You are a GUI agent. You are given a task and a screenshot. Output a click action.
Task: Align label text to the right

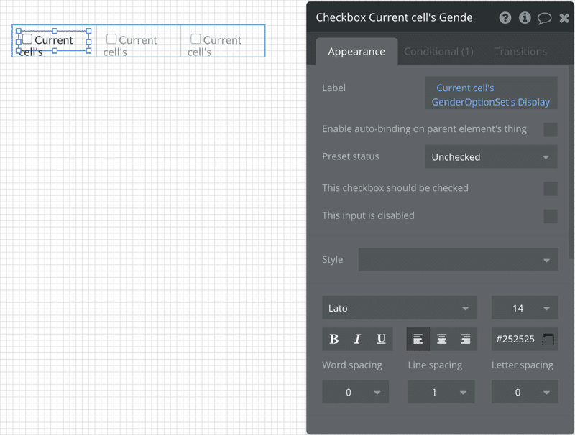tap(465, 339)
